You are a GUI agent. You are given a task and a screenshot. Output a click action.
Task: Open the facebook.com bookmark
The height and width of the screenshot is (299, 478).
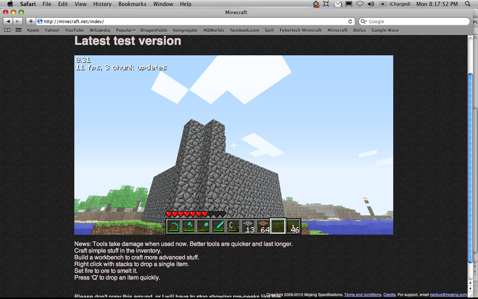(x=244, y=30)
